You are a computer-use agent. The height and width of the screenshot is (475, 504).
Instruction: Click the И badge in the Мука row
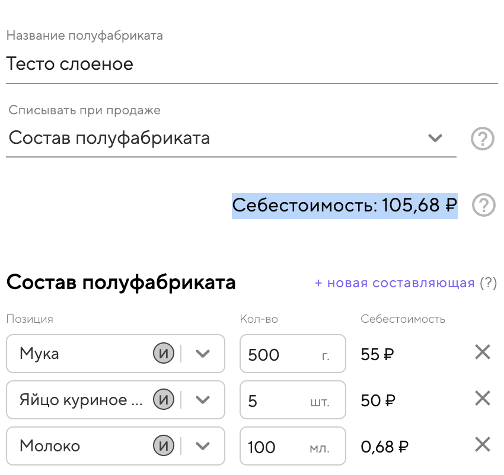pyautogui.click(x=164, y=354)
